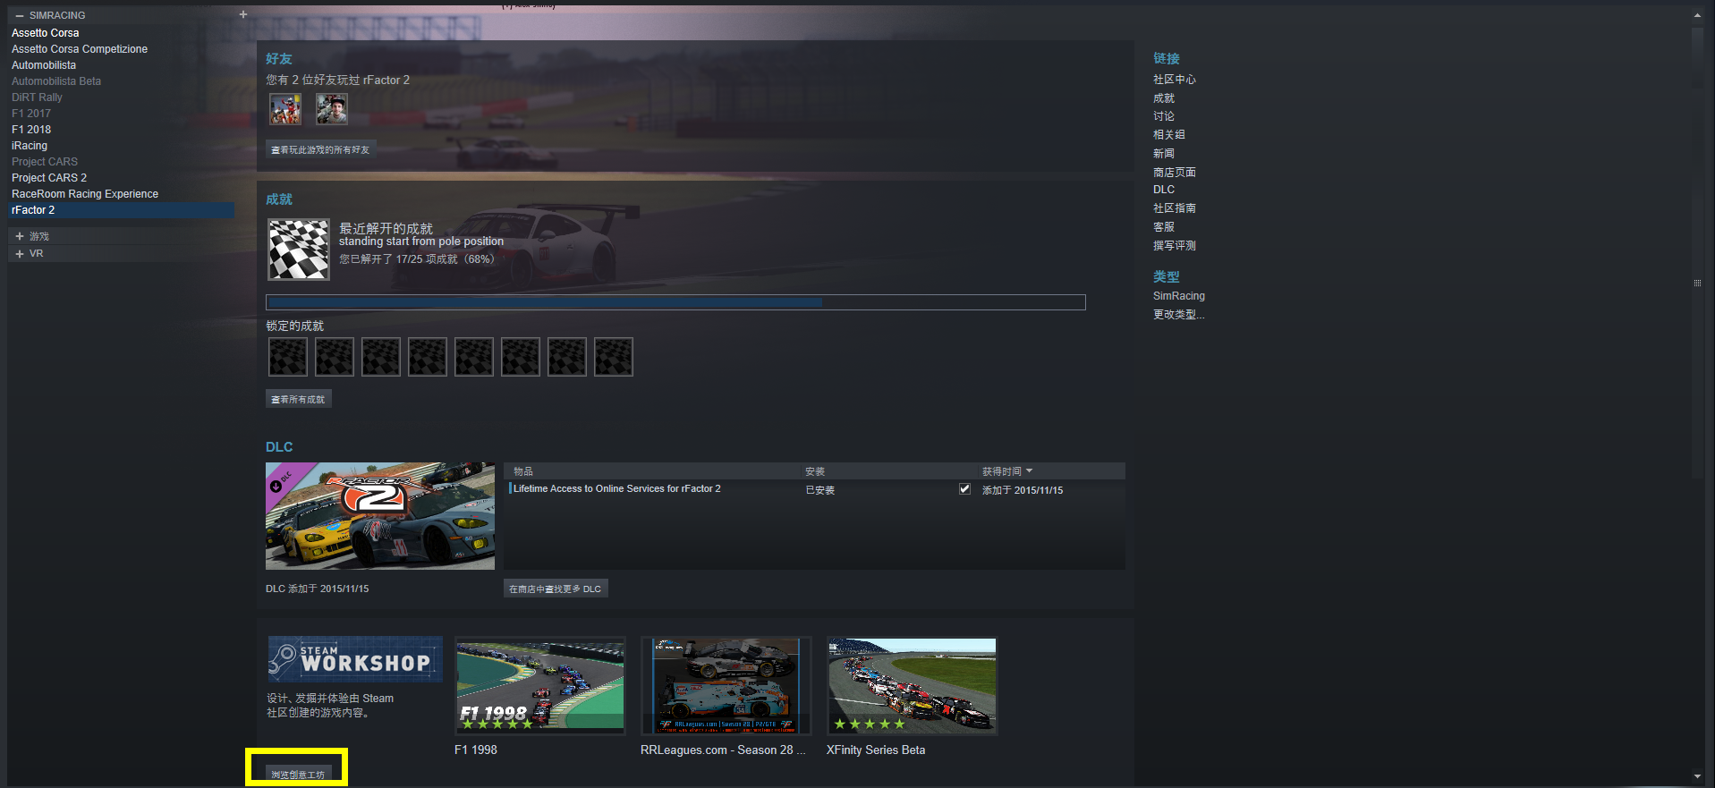Click the 已安装 status cell

(820, 490)
